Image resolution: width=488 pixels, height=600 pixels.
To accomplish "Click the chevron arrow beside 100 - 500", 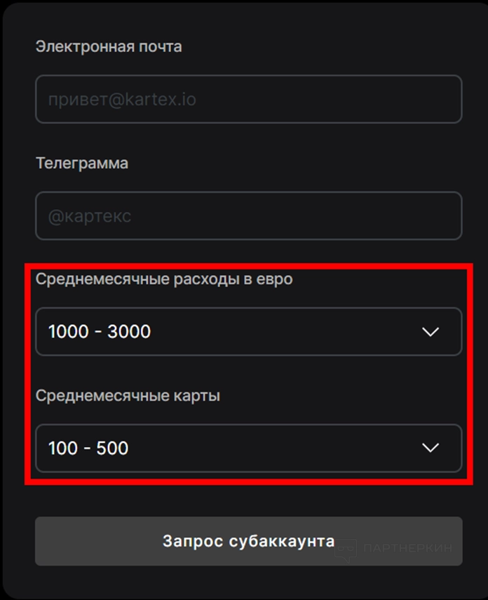I will [x=431, y=448].
